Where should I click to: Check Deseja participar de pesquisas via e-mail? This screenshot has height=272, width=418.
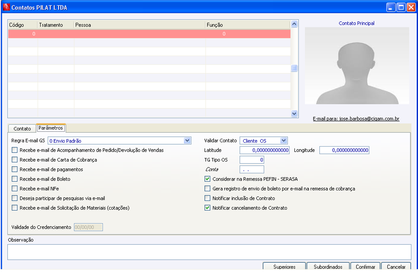pyautogui.click(x=15, y=198)
